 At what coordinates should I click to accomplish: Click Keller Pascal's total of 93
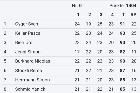pyautogui.click(x=122, y=33)
